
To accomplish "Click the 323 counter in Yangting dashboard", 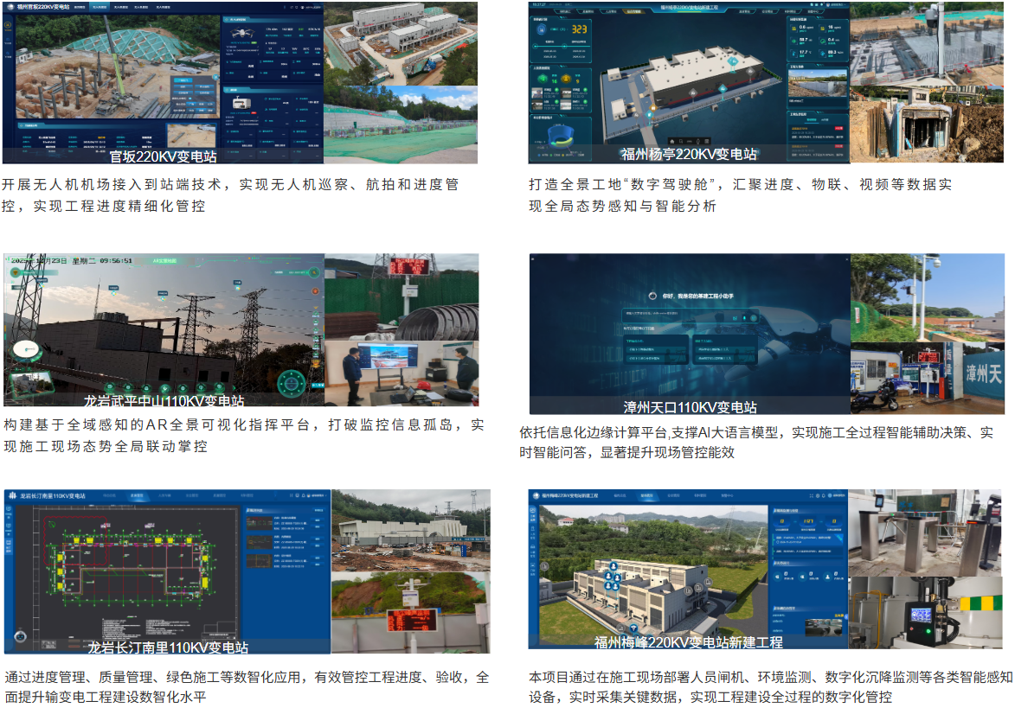I will [579, 29].
